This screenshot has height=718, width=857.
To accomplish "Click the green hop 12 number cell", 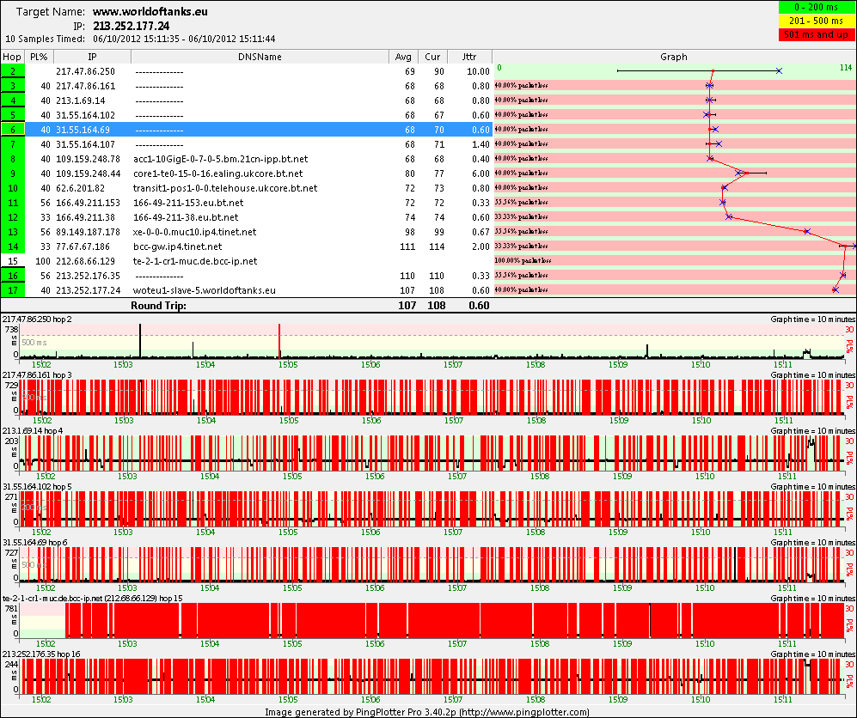I will (x=12, y=217).
